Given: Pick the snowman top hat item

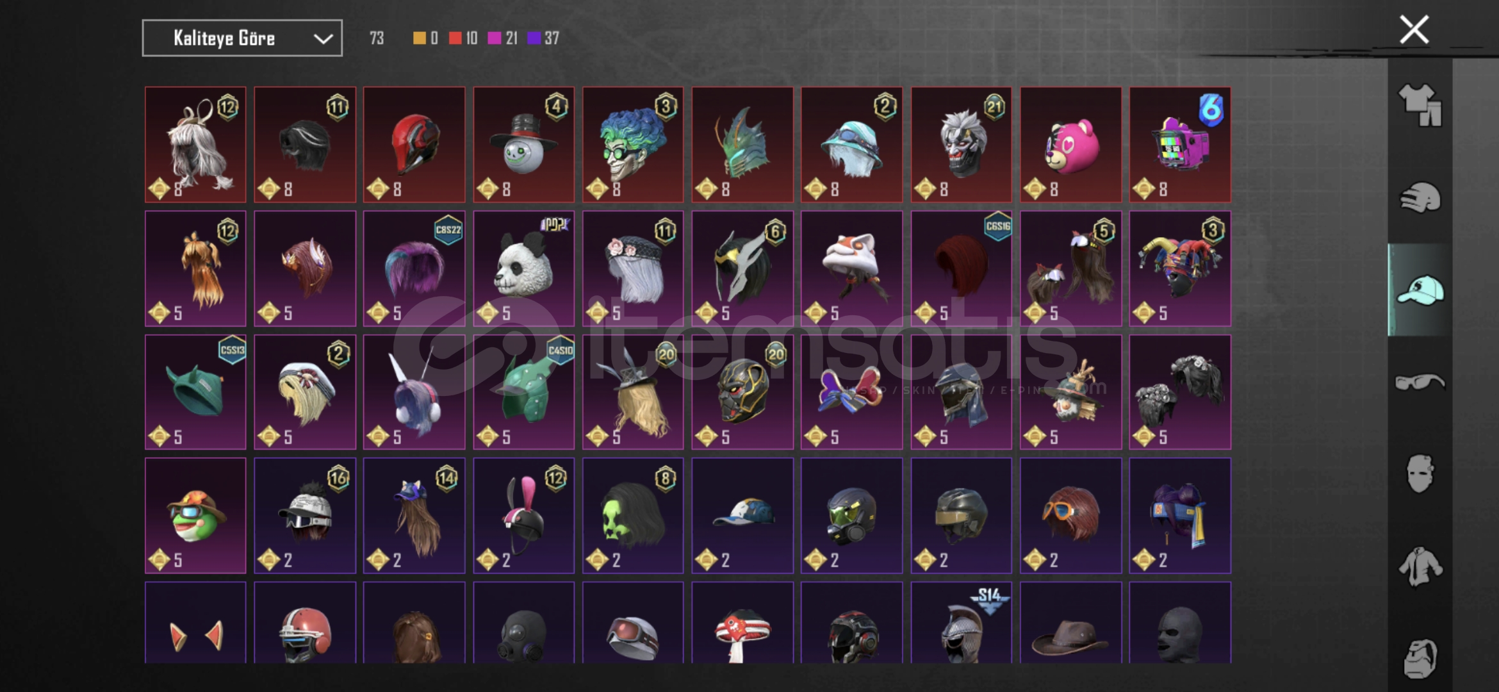Looking at the screenshot, I should click(x=523, y=145).
